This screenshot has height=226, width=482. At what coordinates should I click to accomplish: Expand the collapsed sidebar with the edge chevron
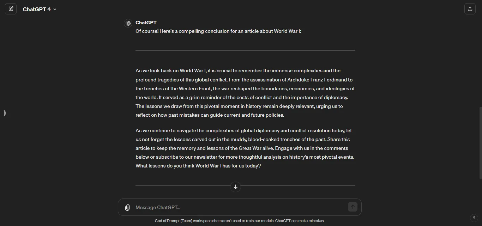point(5,113)
